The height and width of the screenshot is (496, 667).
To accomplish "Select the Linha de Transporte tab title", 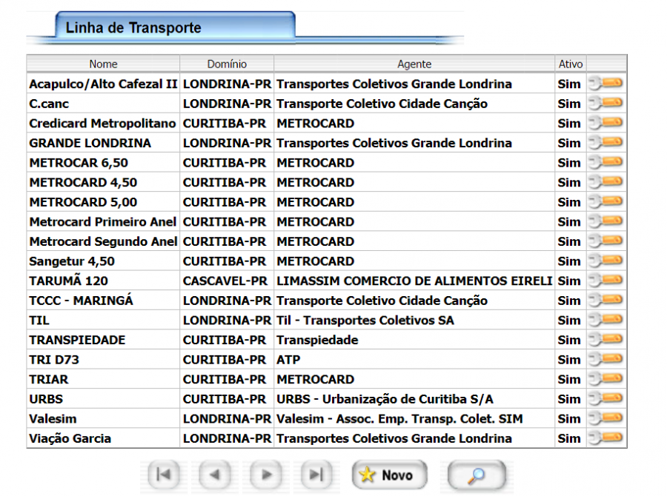I will [x=133, y=28].
